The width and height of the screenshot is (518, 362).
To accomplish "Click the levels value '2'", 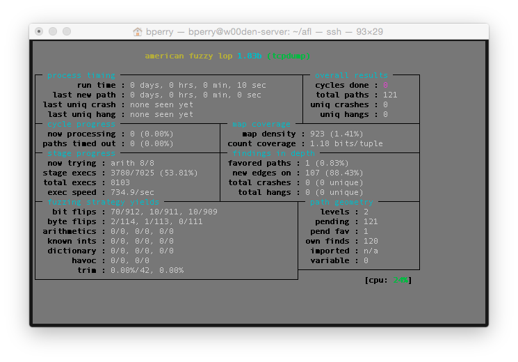I will [x=366, y=212].
